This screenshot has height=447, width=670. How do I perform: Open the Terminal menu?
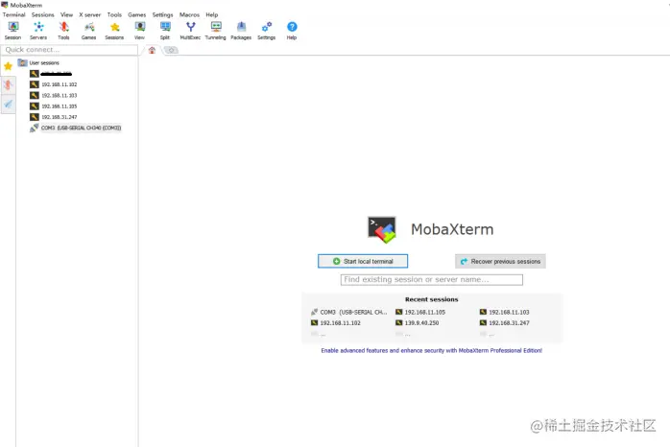point(14,14)
